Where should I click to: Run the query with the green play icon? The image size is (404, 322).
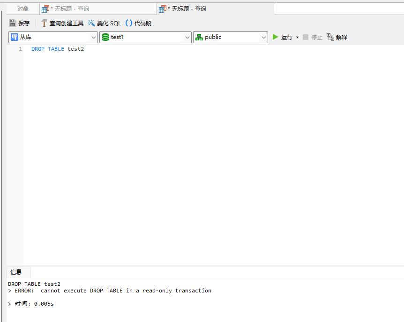click(275, 37)
